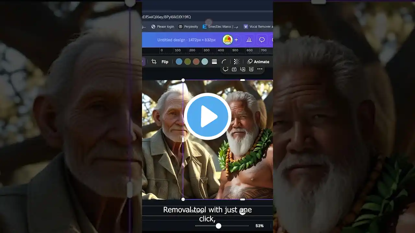Open the 53% zoom level dropdown
This screenshot has width=415, height=233.
259,226
